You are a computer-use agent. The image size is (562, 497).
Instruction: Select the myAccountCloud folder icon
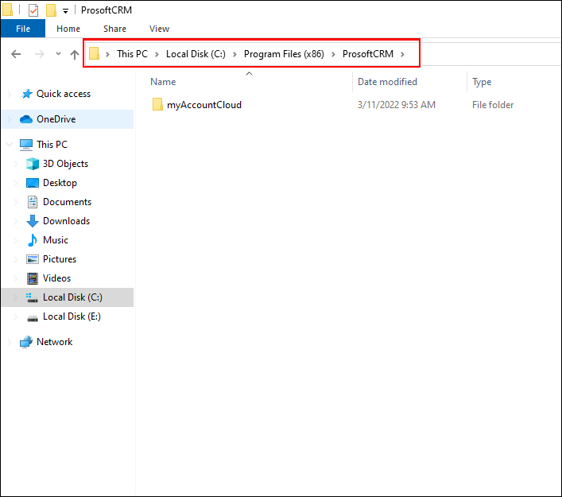click(157, 104)
